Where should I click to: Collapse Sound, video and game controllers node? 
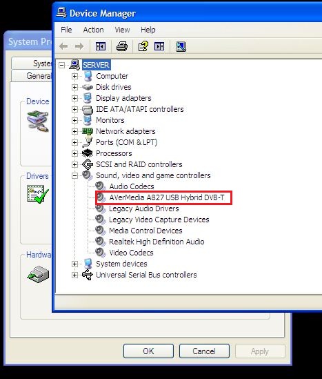[x=74, y=175]
